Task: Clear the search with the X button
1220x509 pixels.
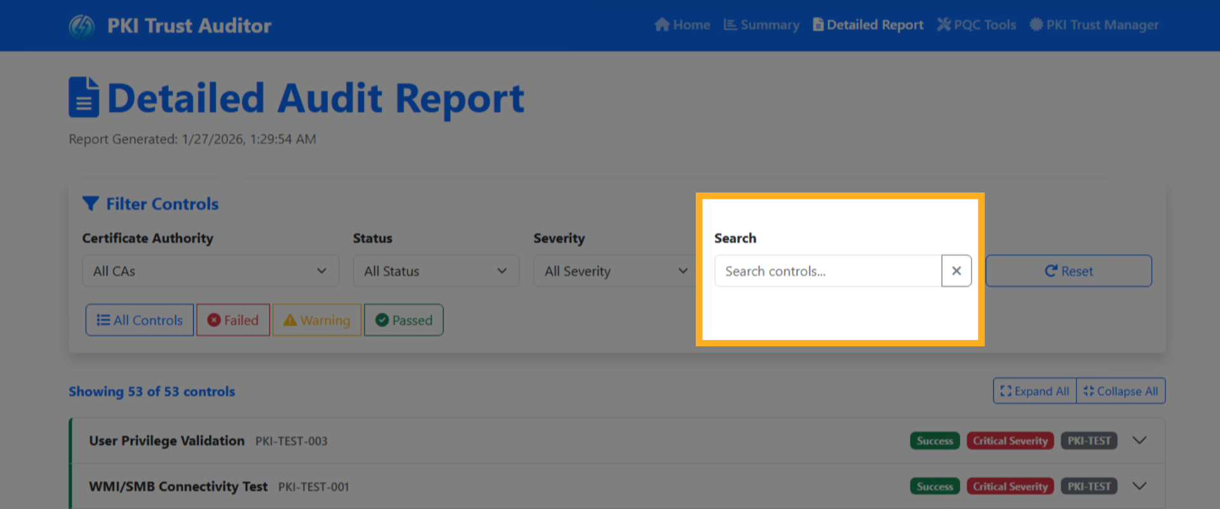Action: 956,271
